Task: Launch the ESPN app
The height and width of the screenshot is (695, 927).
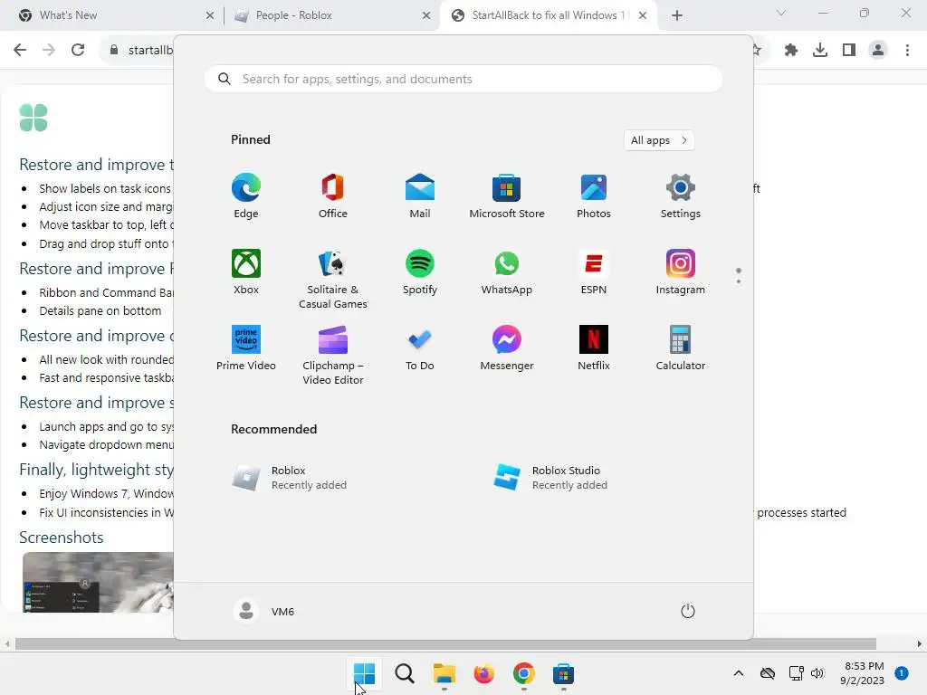Action: [x=594, y=271]
